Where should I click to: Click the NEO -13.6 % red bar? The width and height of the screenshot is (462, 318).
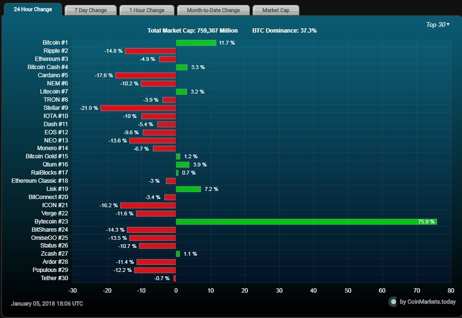[152, 141]
